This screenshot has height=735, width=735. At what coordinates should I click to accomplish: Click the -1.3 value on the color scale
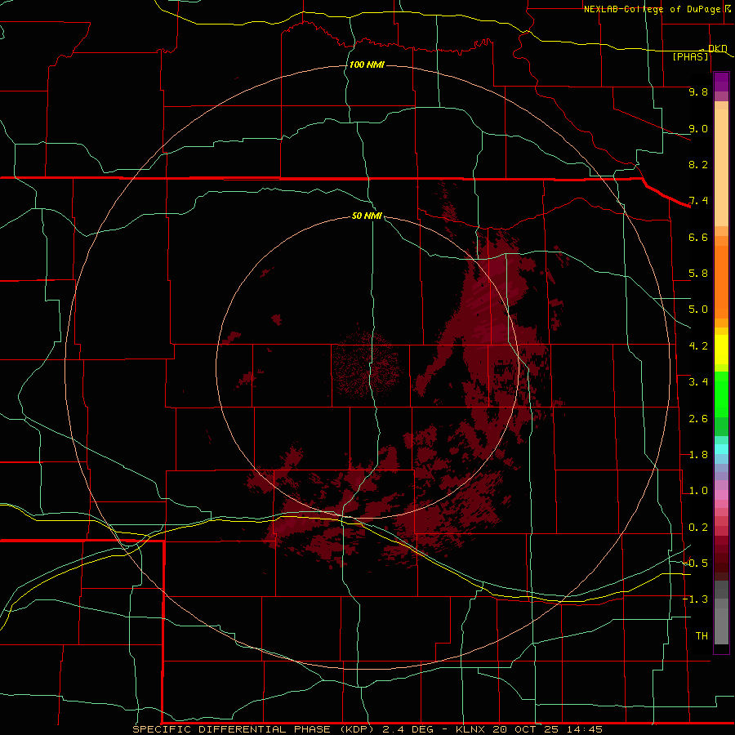tap(696, 599)
